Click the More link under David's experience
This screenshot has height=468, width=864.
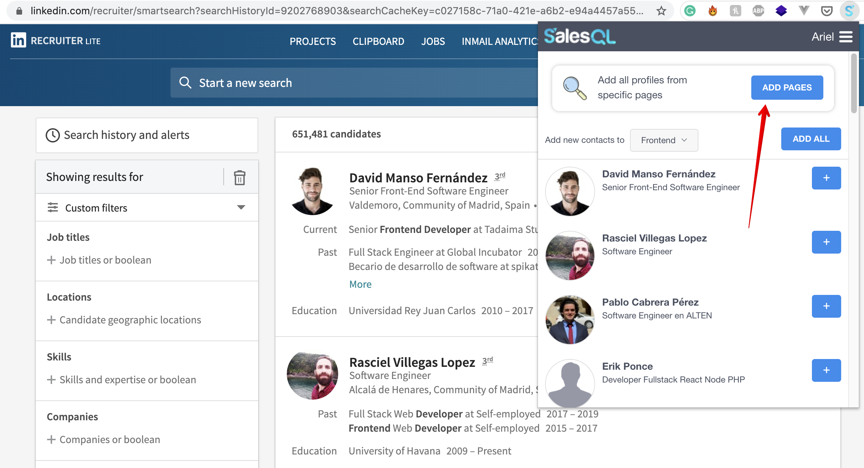(360, 284)
